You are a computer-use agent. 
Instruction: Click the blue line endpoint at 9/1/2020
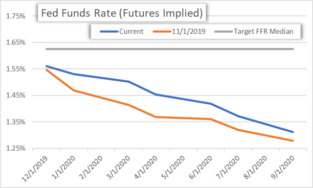293,132
